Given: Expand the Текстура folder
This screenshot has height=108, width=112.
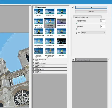Looking at the screenshot, I should 34,66.
